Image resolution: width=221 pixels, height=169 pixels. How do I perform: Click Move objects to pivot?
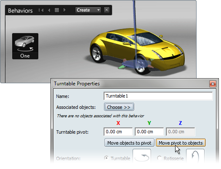coord(129,143)
